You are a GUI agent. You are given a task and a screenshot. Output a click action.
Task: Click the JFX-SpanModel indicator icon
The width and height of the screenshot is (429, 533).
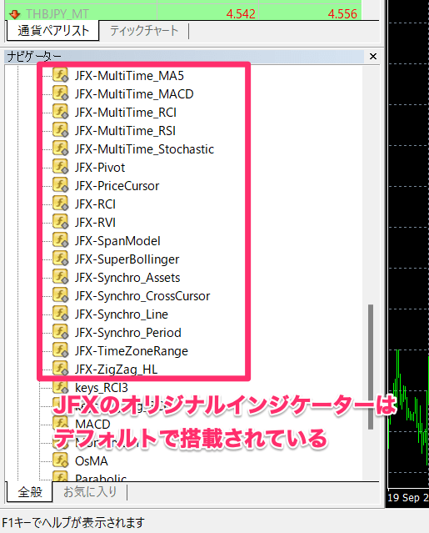(61, 240)
